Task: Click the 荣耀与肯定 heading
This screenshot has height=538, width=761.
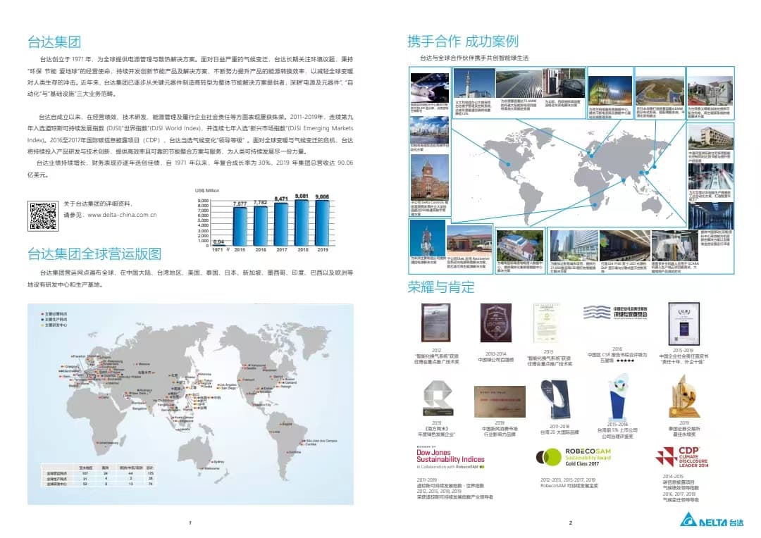Action: (440, 287)
